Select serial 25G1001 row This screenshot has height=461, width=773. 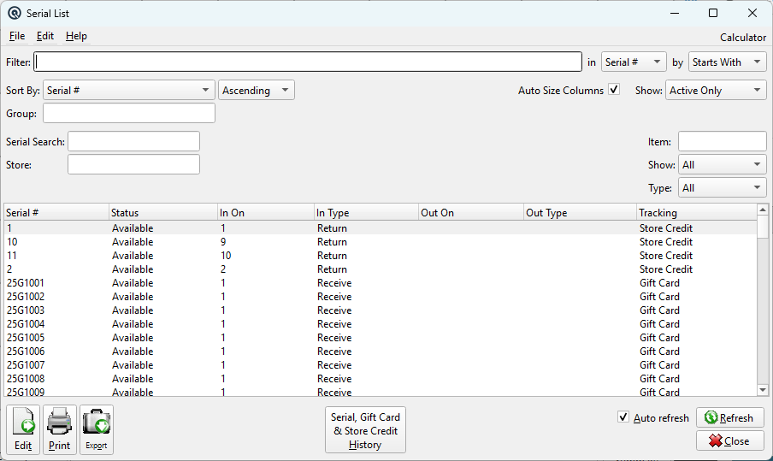[381, 283]
